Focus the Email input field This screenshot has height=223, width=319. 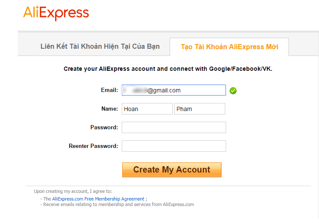[173, 90]
